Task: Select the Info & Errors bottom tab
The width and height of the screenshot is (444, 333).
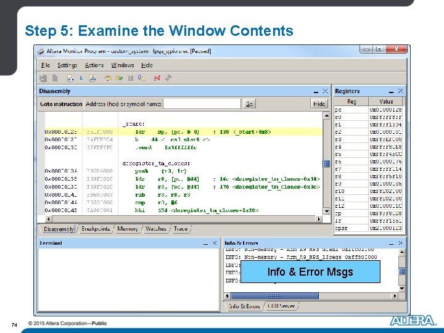Action: tap(244, 306)
